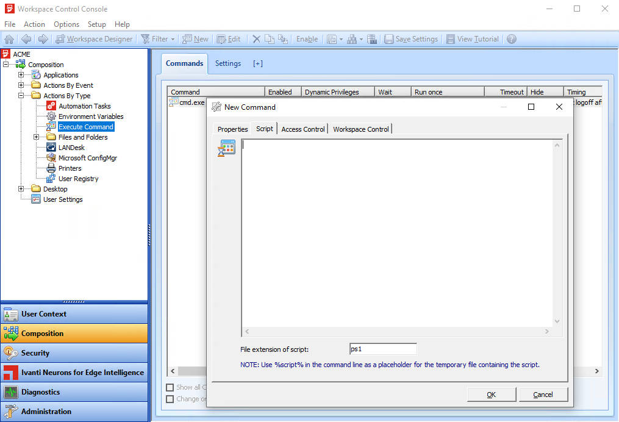Expand the Applications tree node
619x422 pixels.
tap(21, 74)
